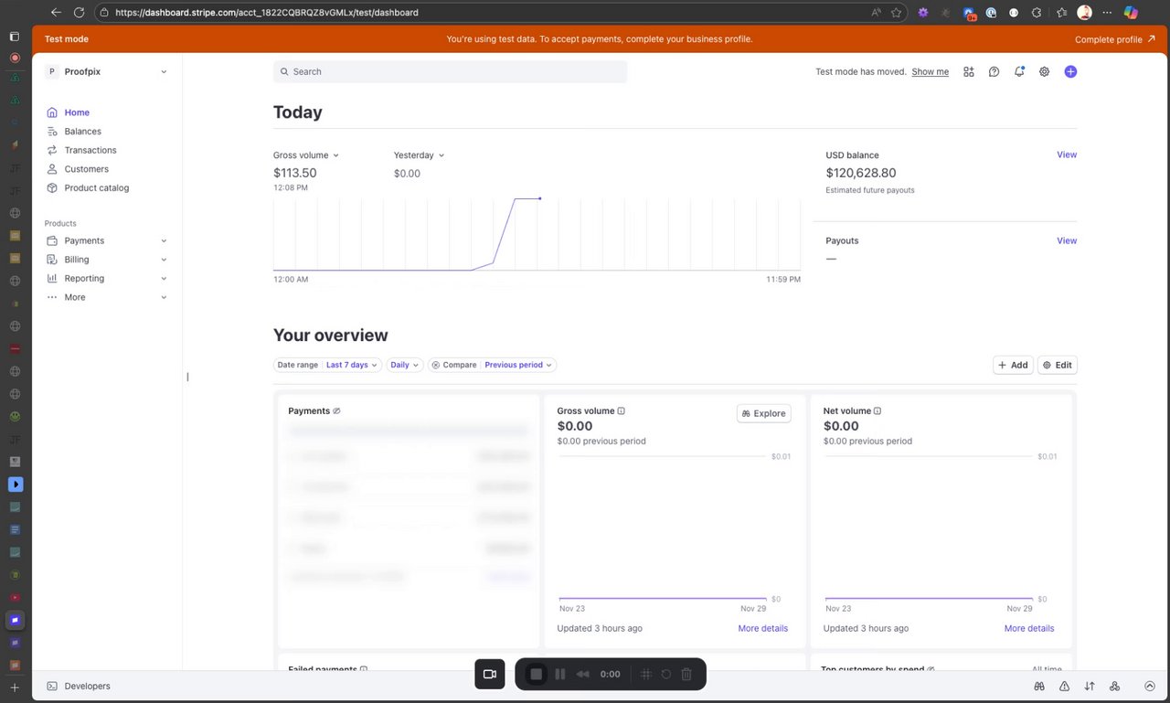Open the Gross volume metric dropdown
1170x703 pixels.
point(306,155)
